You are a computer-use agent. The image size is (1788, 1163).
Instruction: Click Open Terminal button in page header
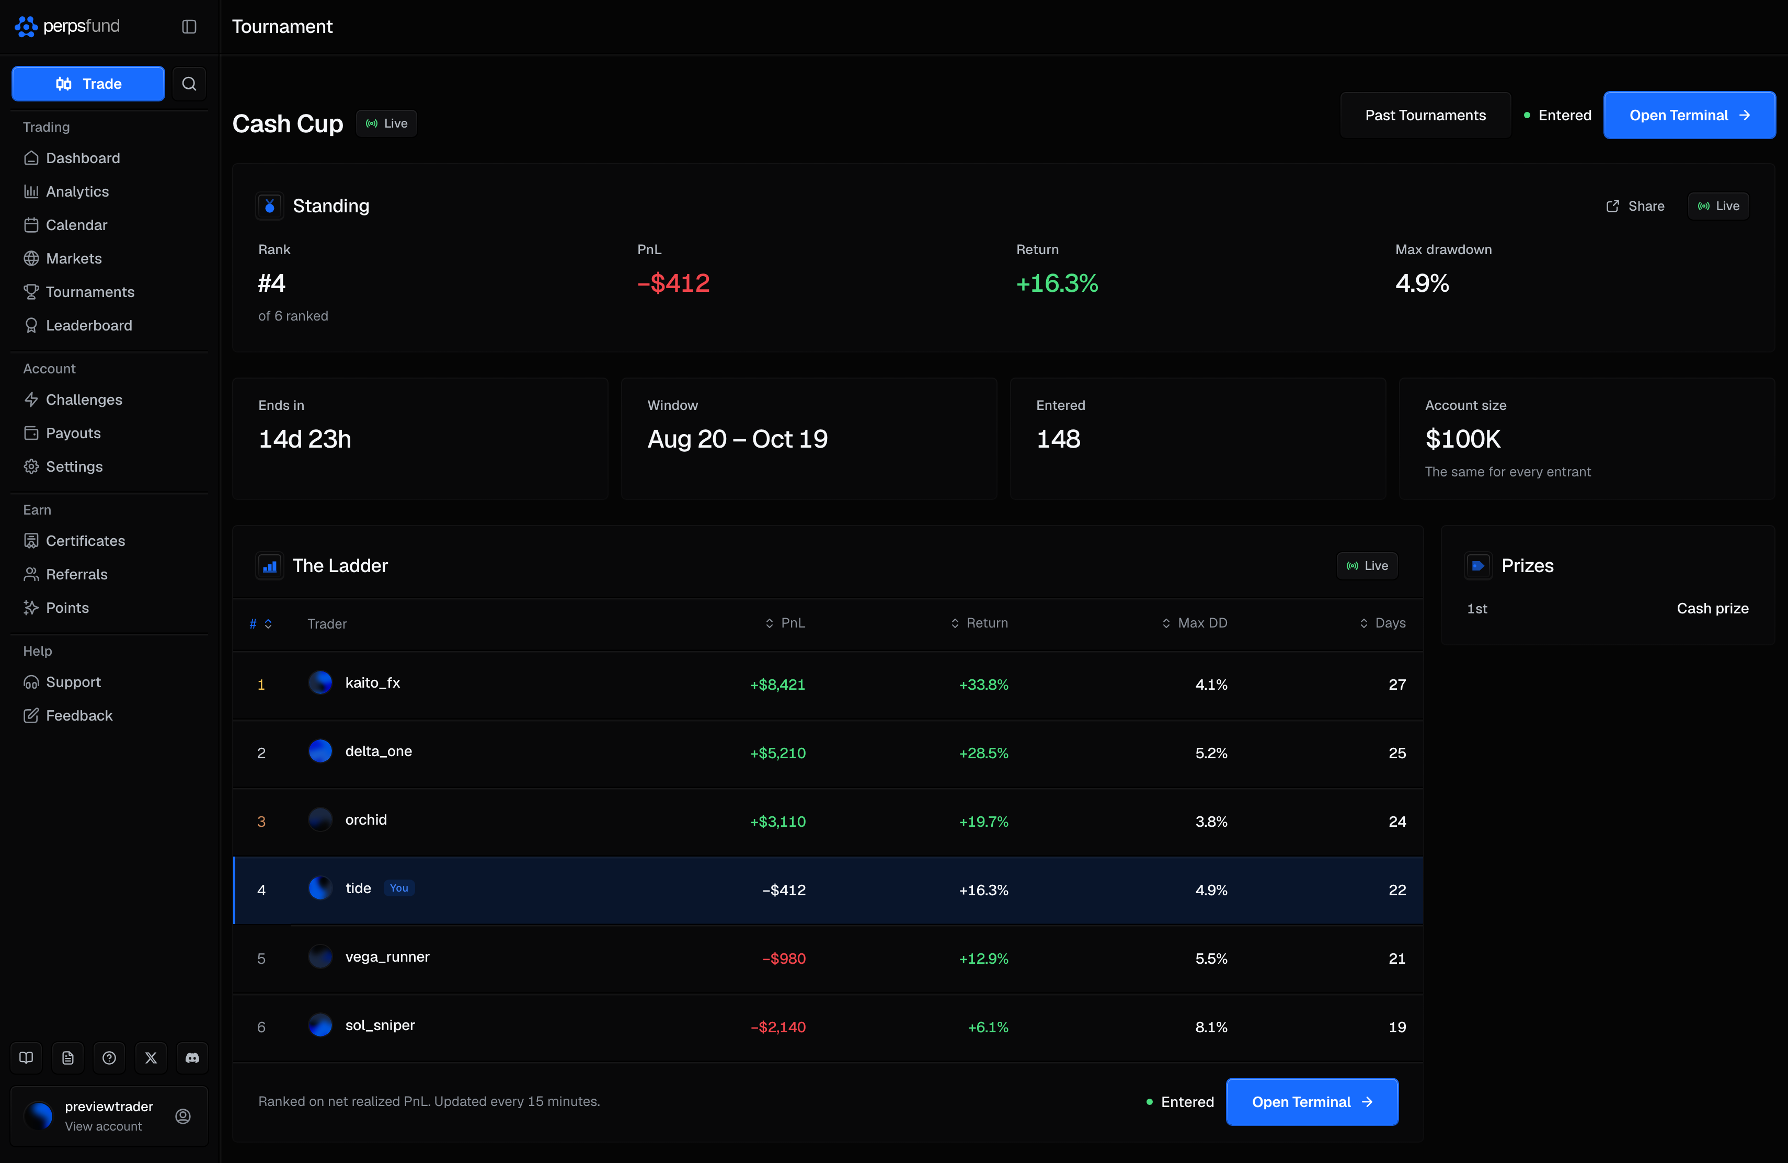[x=1690, y=115]
